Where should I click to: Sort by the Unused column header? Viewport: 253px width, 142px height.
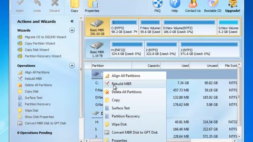(x=204, y=66)
